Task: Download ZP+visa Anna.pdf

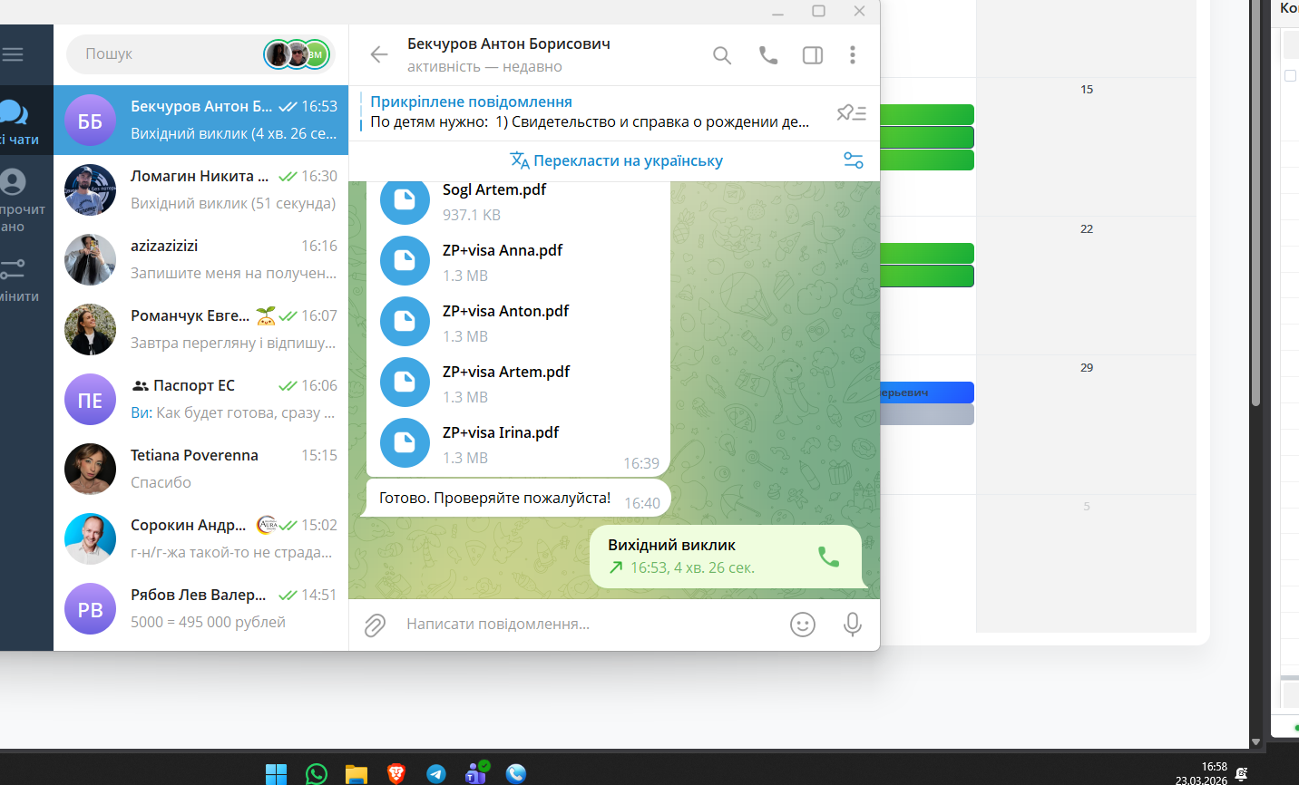Action: point(405,260)
